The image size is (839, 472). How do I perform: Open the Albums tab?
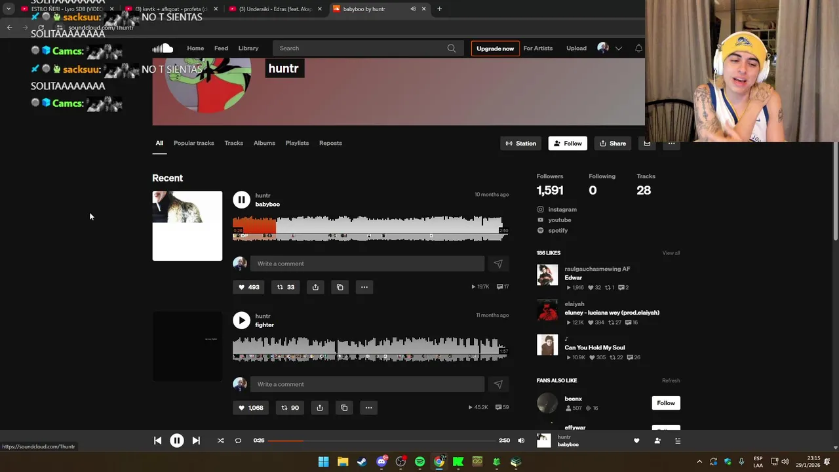click(x=264, y=143)
